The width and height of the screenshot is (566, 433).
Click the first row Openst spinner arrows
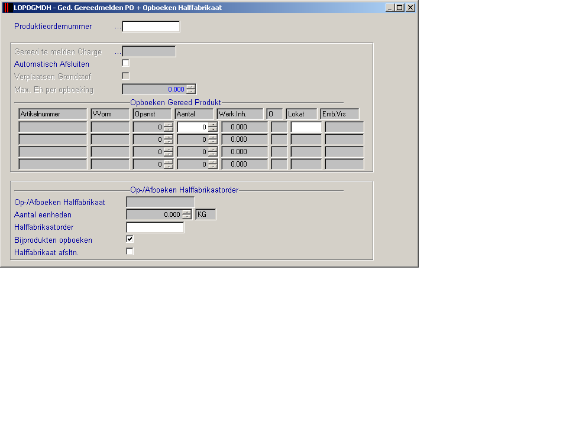pos(168,127)
